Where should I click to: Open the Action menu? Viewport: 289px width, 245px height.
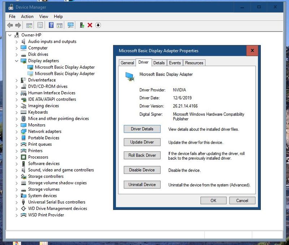[x=27, y=16]
